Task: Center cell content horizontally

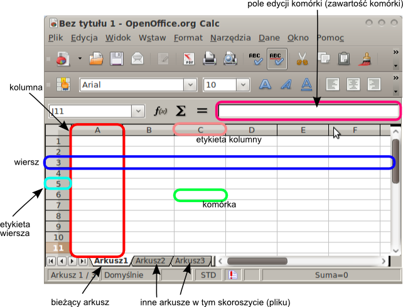Action: [x=353, y=84]
